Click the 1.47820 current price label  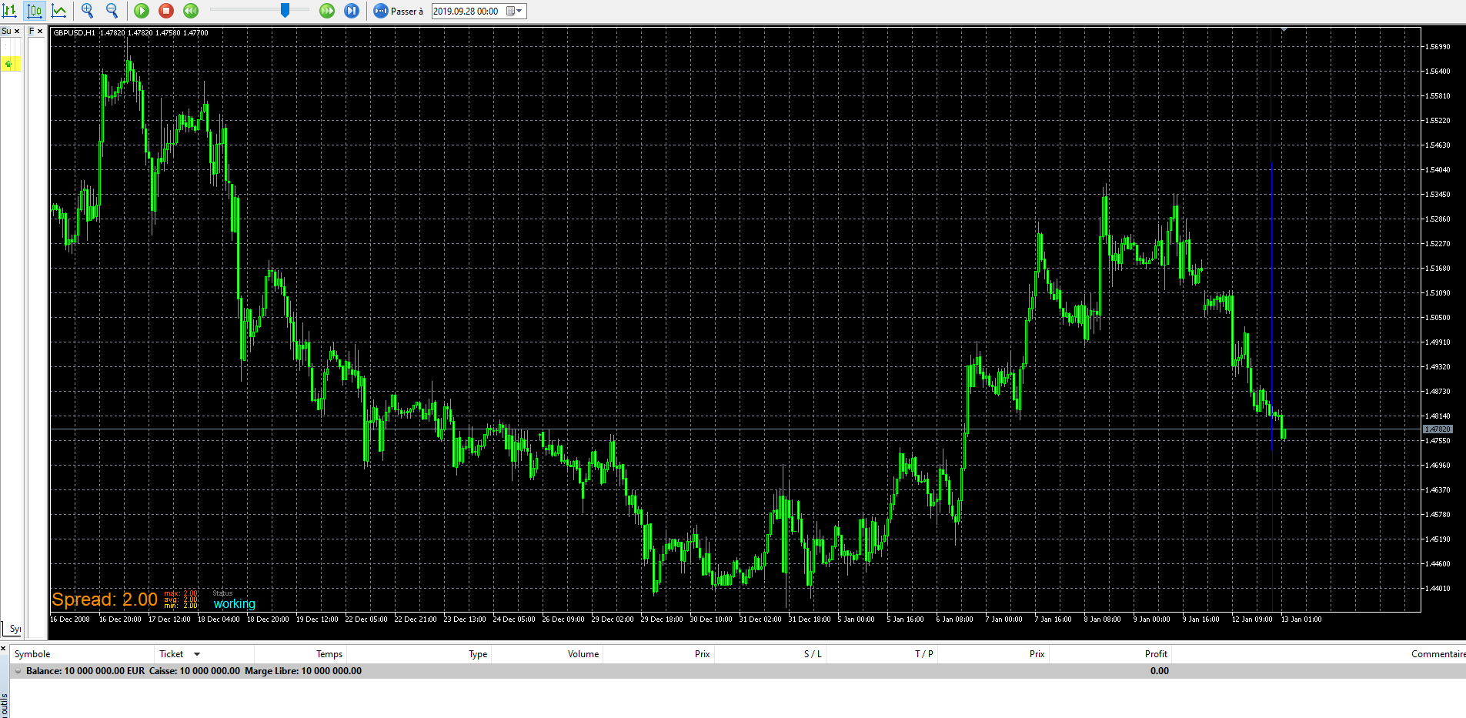click(x=1438, y=429)
